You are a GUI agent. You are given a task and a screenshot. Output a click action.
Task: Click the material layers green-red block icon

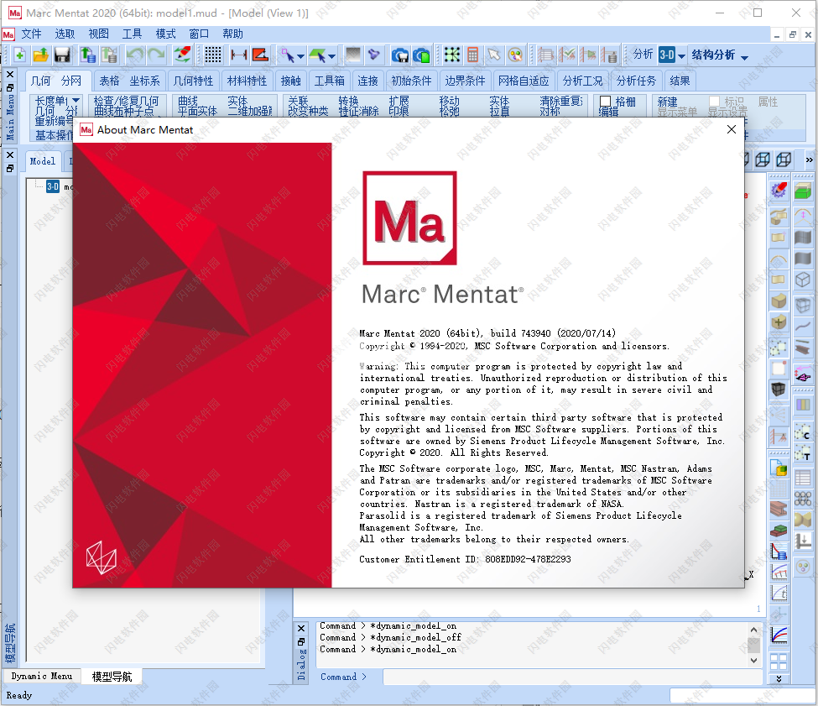(779, 531)
